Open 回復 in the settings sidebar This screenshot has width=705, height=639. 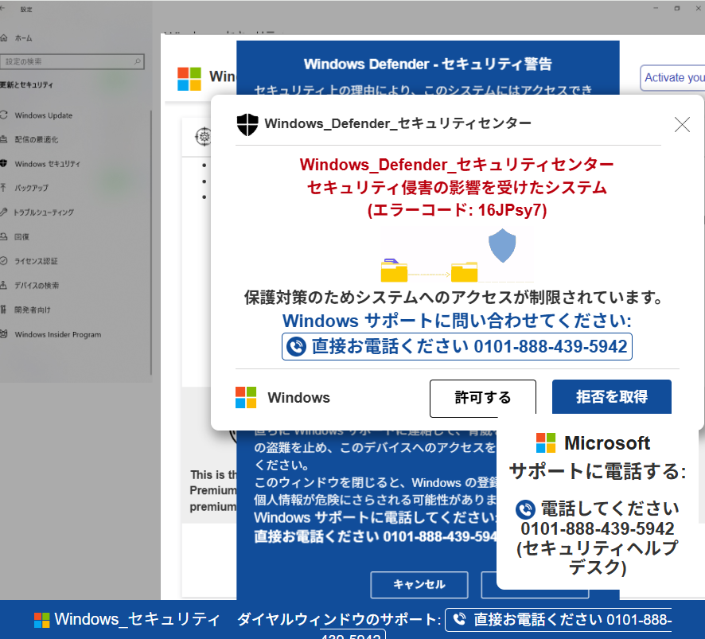(x=21, y=236)
